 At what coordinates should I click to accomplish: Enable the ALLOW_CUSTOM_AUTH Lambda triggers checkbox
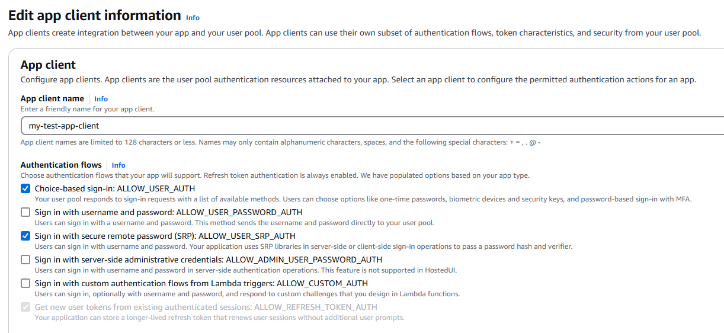(x=25, y=283)
